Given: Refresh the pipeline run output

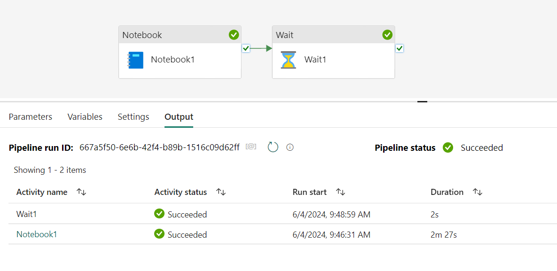Looking at the screenshot, I should [273, 147].
